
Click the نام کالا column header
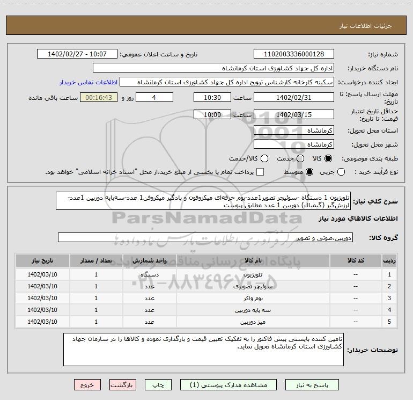pos(253,261)
